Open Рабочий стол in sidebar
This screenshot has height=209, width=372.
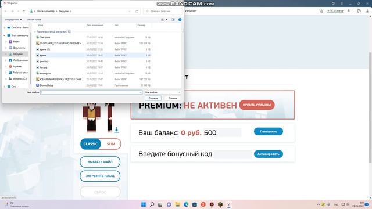point(18,73)
